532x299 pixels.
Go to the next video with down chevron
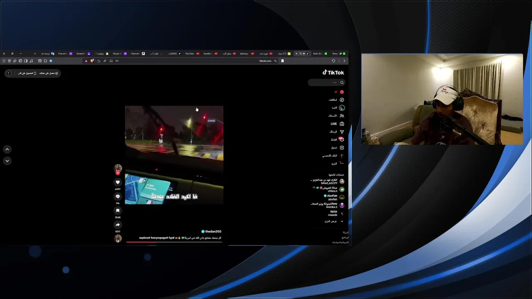[7, 161]
